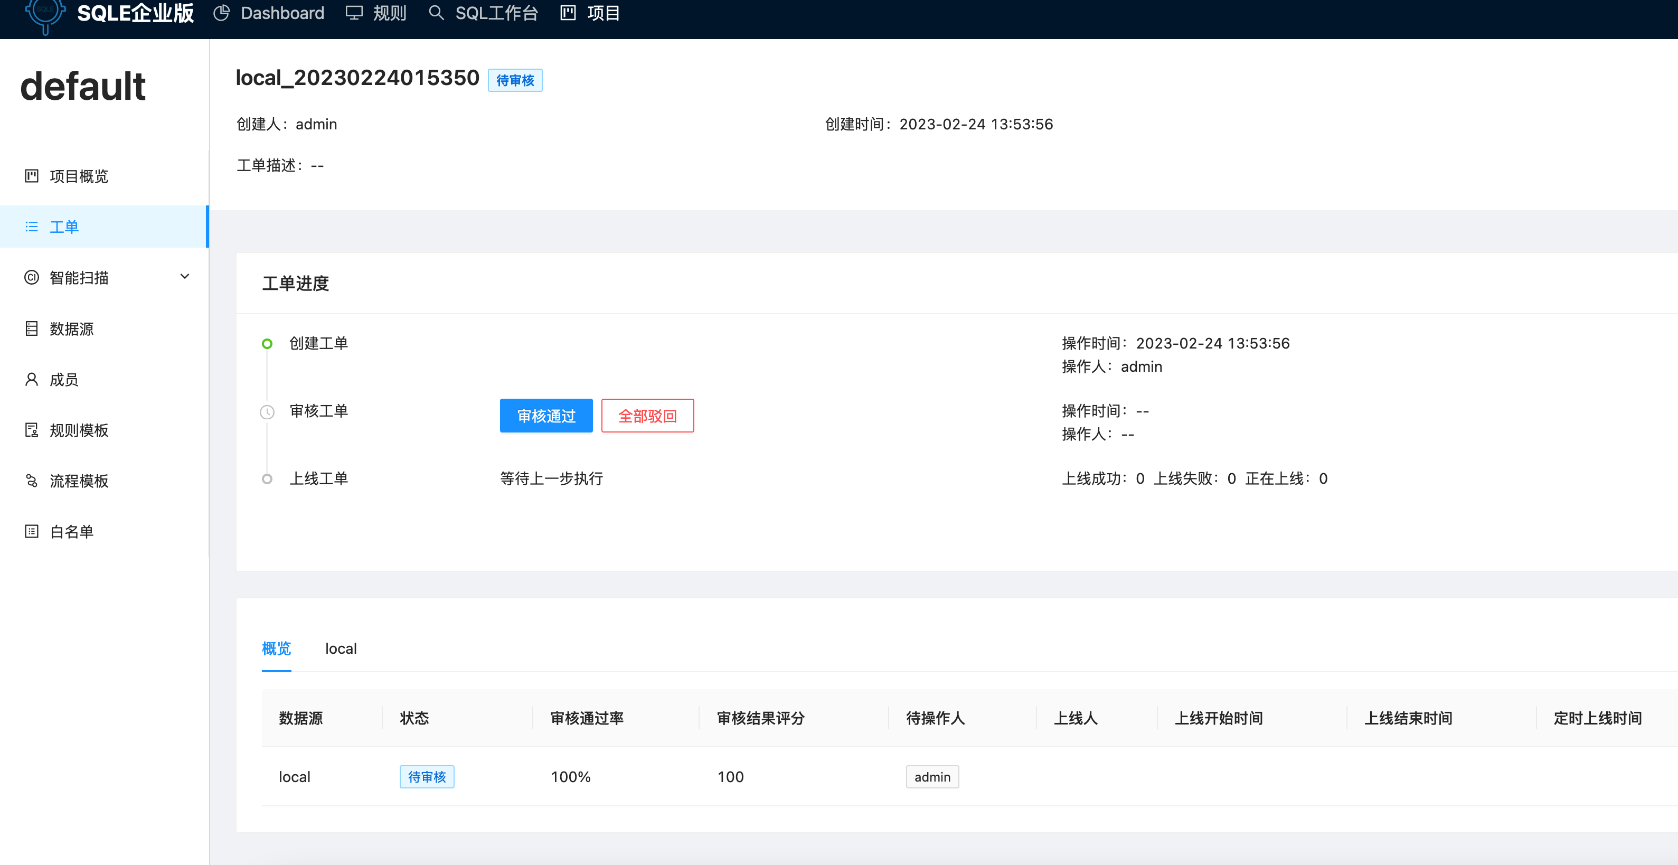Click the 待审核 status badge beside title
This screenshot has width=1678, height=865.
pos(515,79)
